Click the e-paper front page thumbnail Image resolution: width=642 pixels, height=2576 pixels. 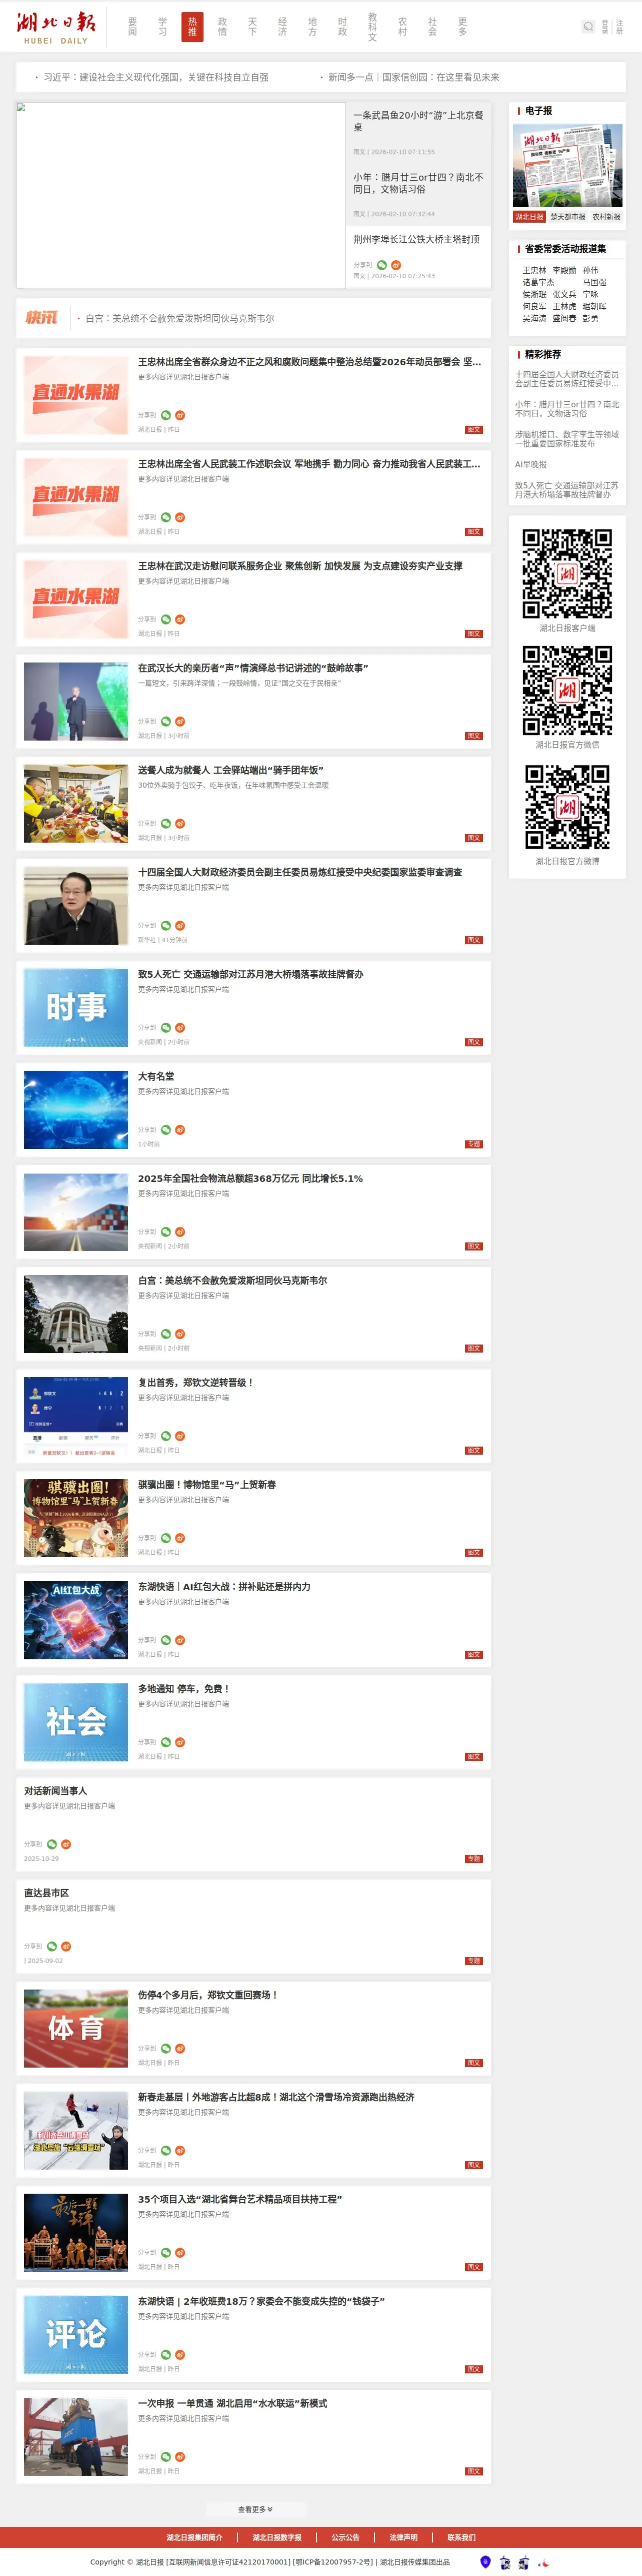pos(567,166)
